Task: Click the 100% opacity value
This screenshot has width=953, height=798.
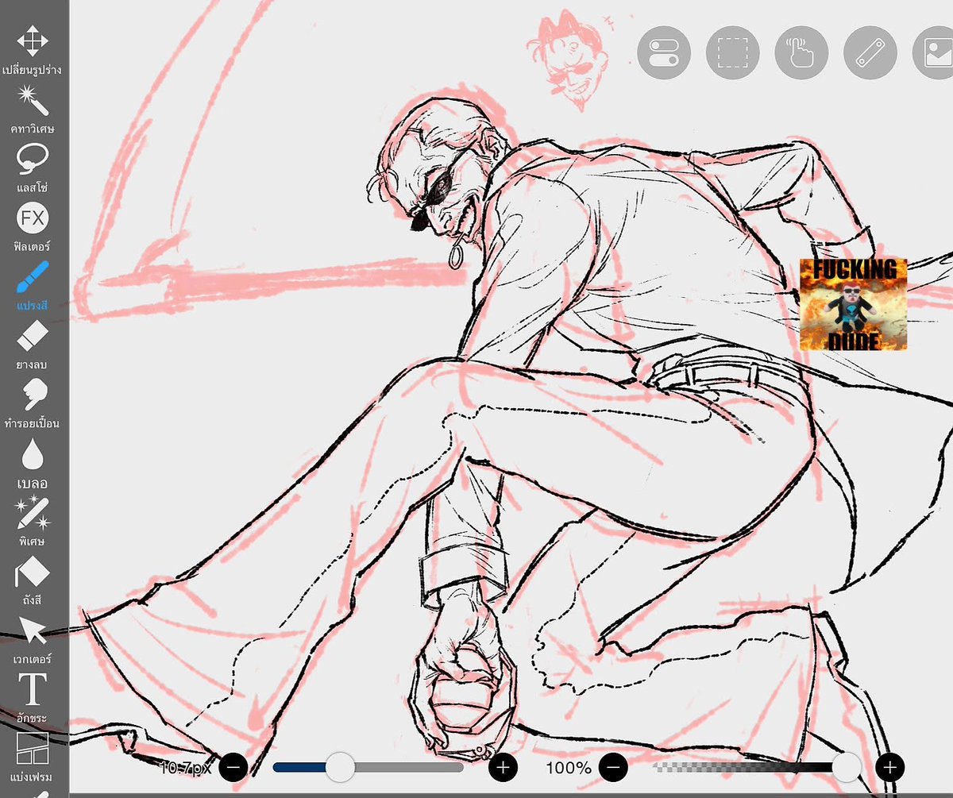Action: [569, 768]
